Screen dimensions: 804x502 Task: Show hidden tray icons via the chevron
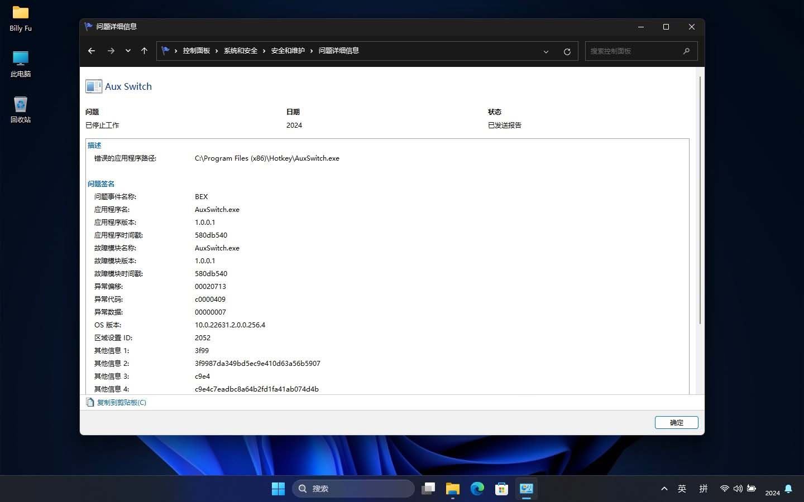664,489
